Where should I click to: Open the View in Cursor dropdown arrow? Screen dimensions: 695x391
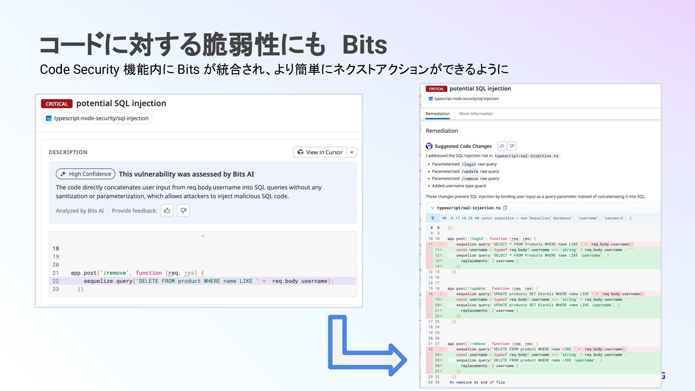pos(352,152)
